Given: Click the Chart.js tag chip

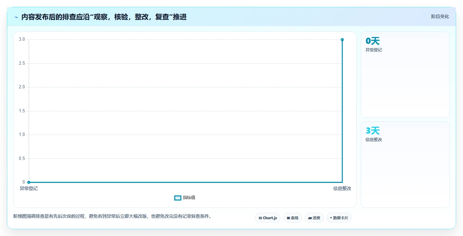Looking at the screenshot, I should click(x=268, y=218).
